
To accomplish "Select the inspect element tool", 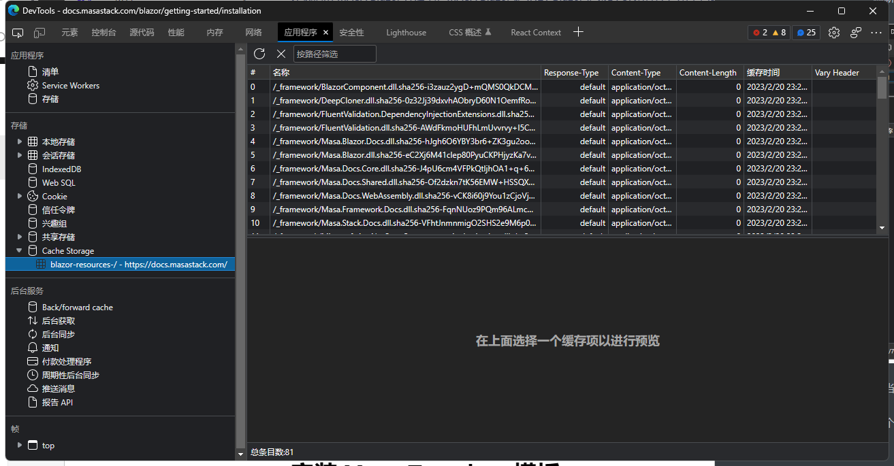I will pyautogui.click(x=18, y=32).
